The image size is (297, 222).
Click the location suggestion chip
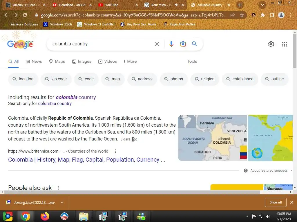click(23, 79)
